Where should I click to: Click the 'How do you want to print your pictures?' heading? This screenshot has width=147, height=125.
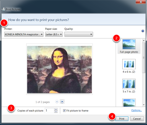tap(38, 20)
